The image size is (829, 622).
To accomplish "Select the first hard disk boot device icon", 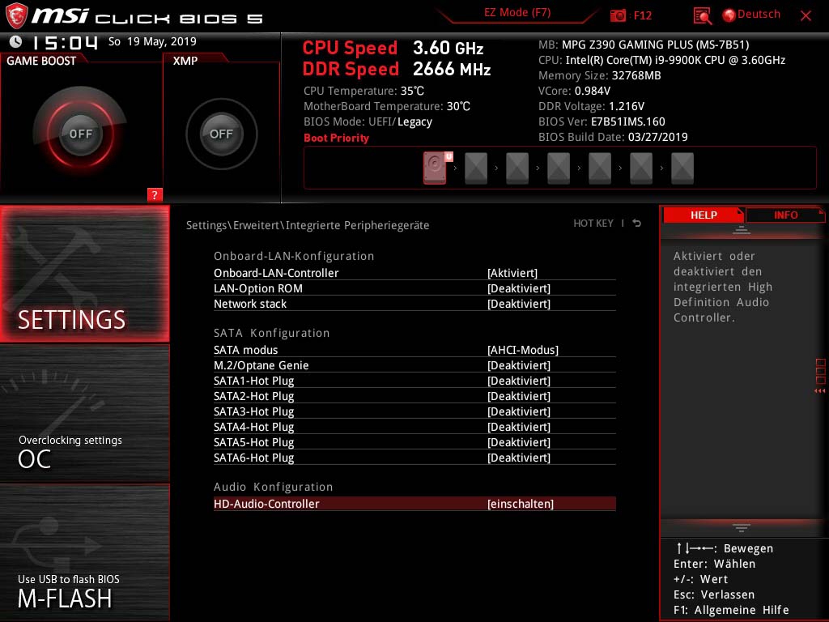I will point(435,168).
